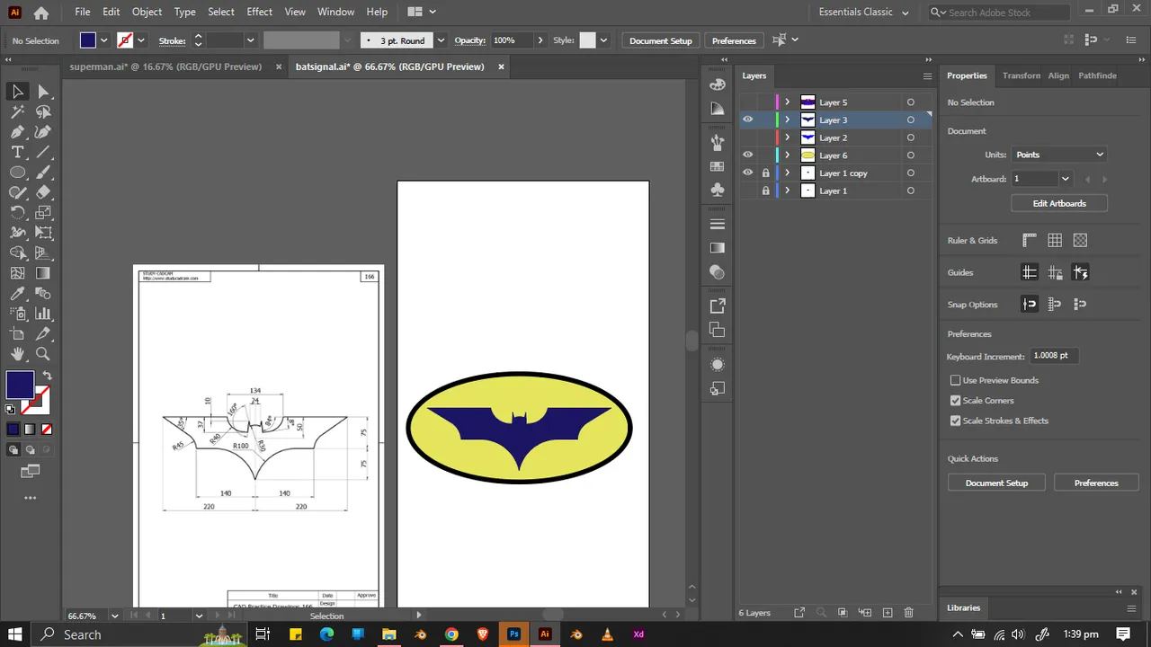This screenshot has width=1151, height=647.
Task: Select the Pen tool
Action: [17, 132]
